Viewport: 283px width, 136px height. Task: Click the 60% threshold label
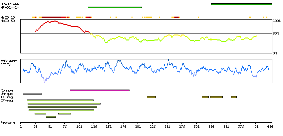277,34
